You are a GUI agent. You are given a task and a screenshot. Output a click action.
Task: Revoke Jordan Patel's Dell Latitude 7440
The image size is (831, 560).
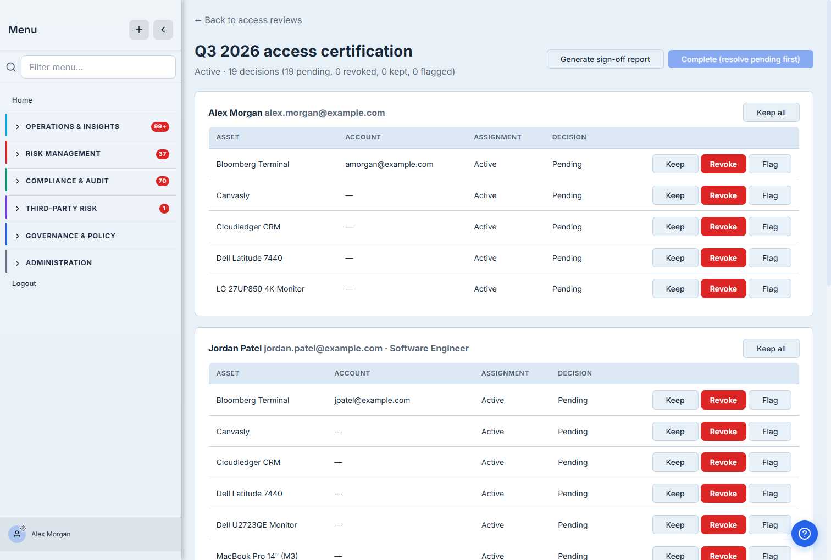coord(723,494)
